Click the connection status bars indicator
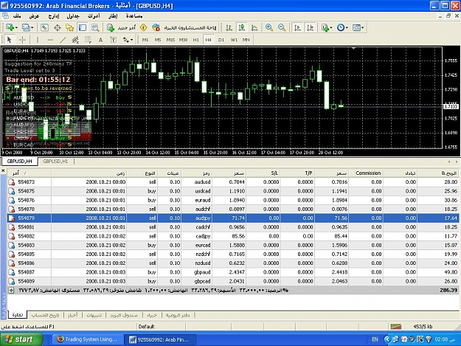Screen dimensions: 461x346 (x=396, y=327)
